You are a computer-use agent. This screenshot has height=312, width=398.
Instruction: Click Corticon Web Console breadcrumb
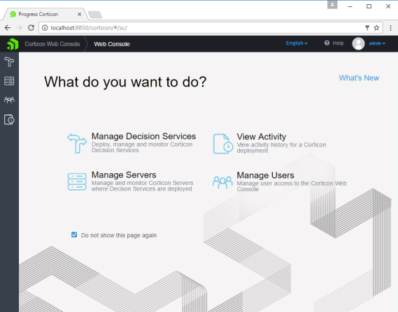[52, 44]
